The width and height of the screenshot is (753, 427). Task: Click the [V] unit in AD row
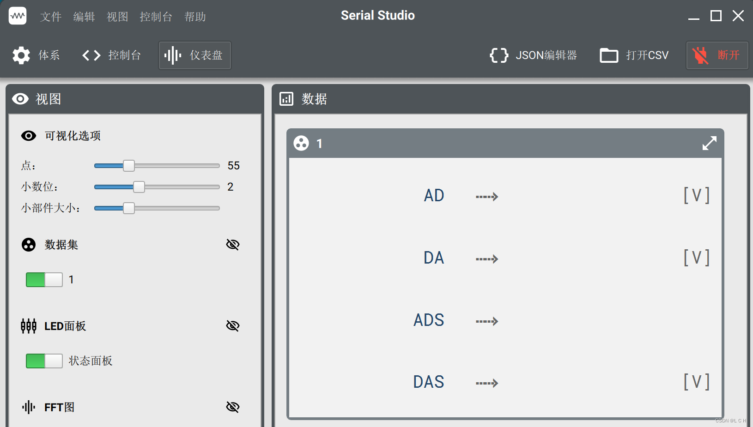697,196
